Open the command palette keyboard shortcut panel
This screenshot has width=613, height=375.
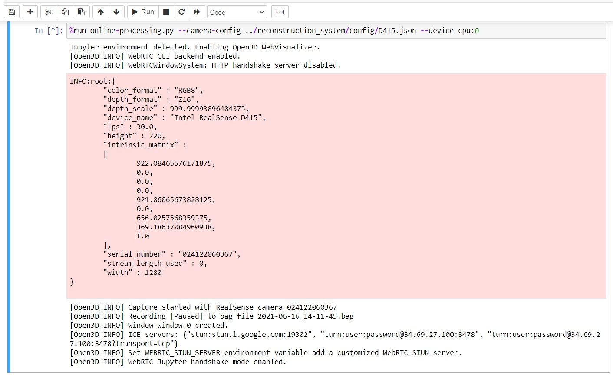click(280, 12)
